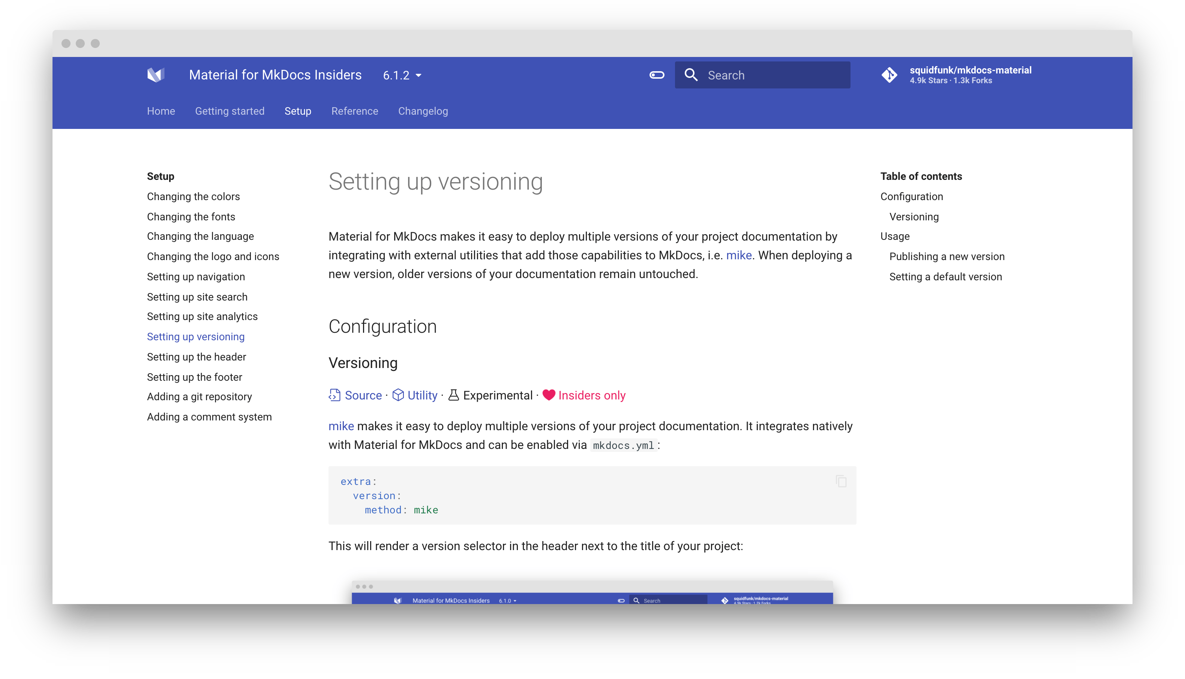Open the Changelog section

click(x=423, y=111)
